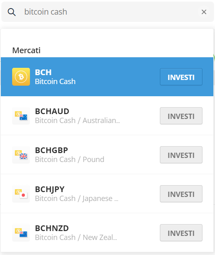Click INVESTI button for BCHNZD
Screen dimensions: 215x255
pos(181,233)
